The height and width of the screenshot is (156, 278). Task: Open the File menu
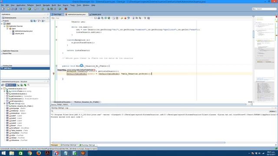[2, 5]
